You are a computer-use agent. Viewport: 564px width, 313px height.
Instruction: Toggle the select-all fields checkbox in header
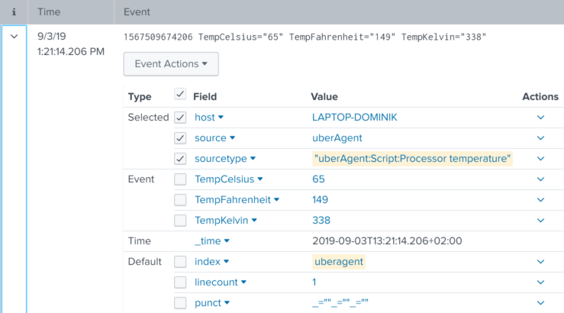(180, 95)
